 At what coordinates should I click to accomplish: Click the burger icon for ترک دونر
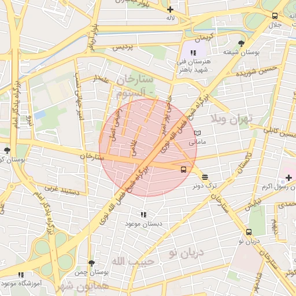coord(205,177)
